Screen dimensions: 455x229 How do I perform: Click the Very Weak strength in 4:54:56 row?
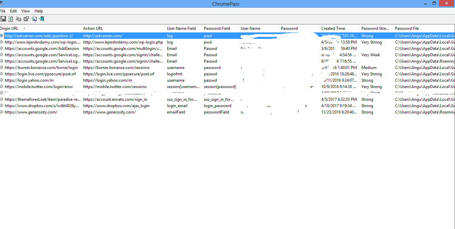(371, 55)
